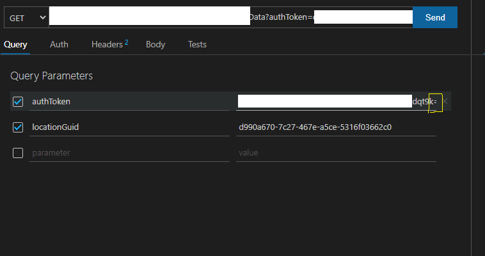Remove authToken row with X icon
485x256 pixels.
click(445, 101)
